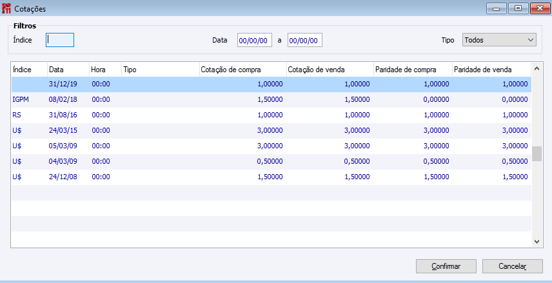The width and height of the screenshot is (552, 283).
Task: Open the Tipo dropdown showing Todos
Action: [x=499, y=40]
